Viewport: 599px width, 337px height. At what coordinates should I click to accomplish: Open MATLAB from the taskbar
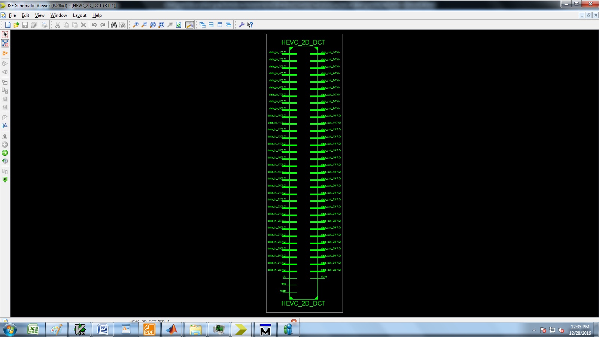point(172,330)
